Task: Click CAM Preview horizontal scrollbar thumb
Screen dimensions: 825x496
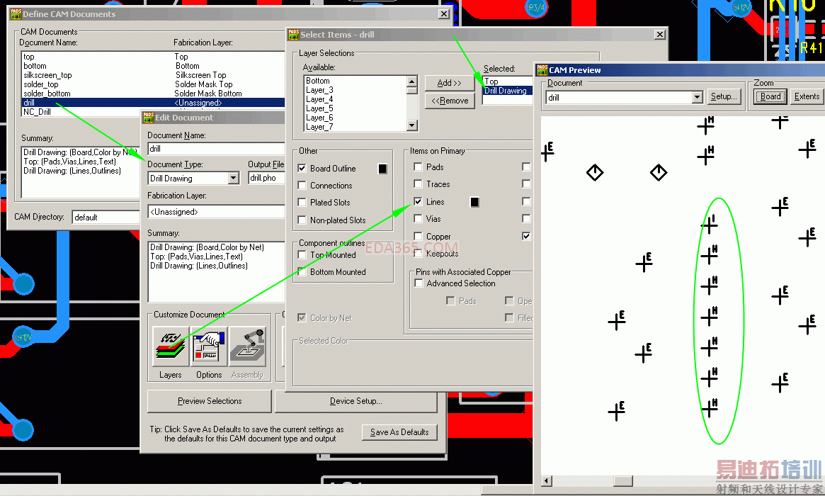Action: click(623, 480)
